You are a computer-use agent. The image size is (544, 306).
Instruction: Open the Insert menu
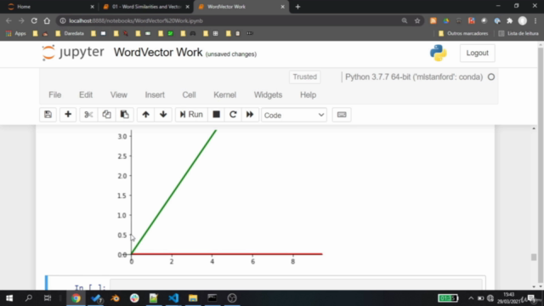click(155, 94)
